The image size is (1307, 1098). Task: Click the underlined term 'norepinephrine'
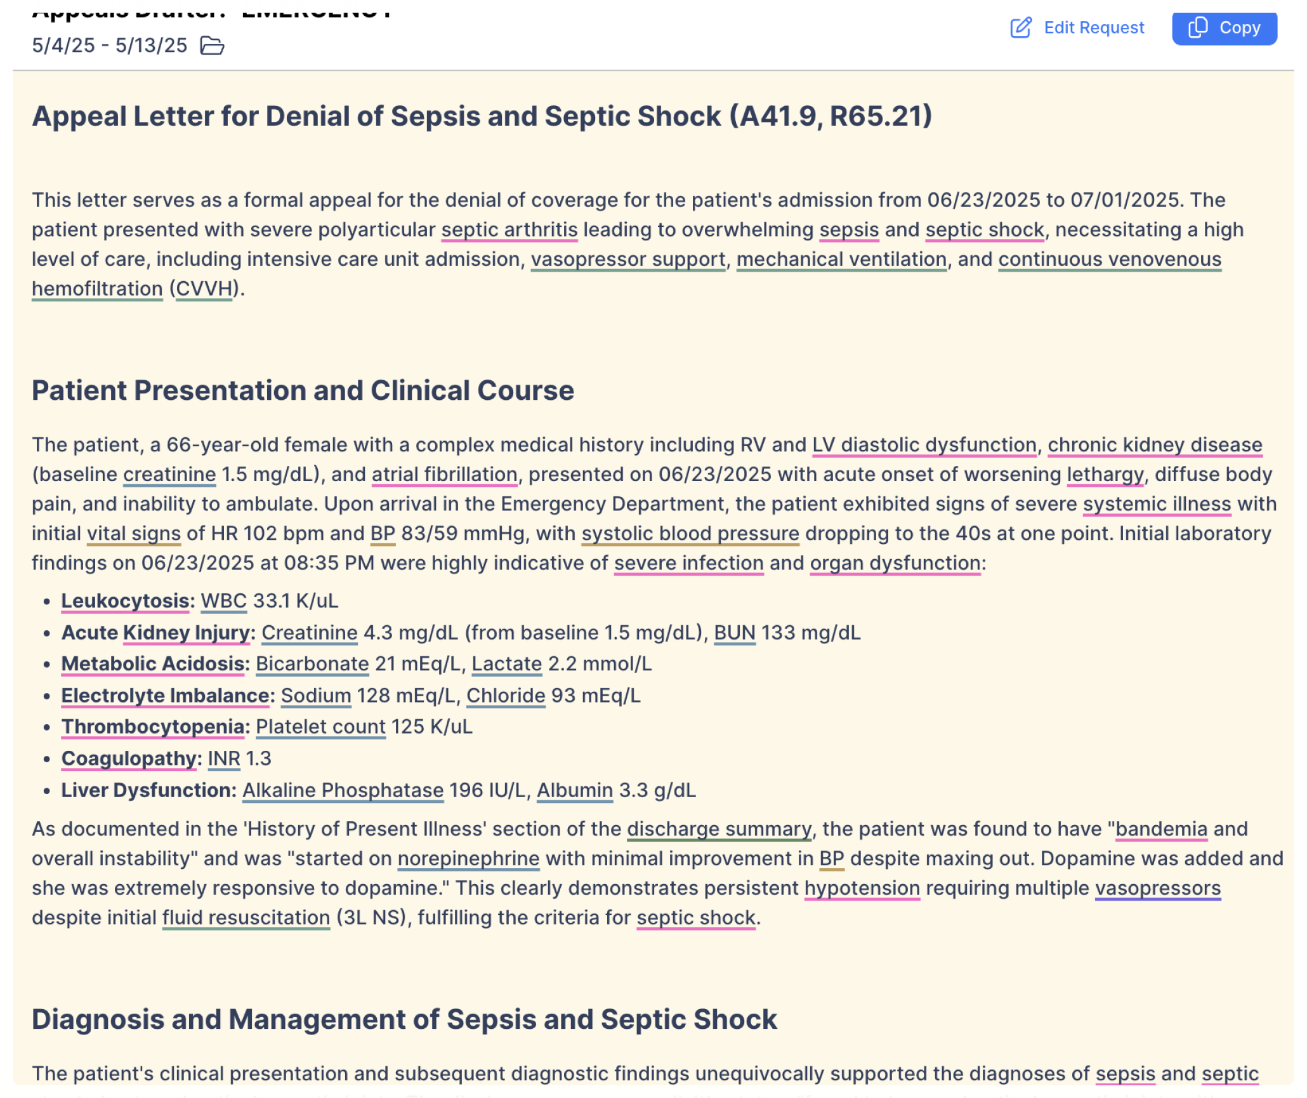(x=468, y=859)
